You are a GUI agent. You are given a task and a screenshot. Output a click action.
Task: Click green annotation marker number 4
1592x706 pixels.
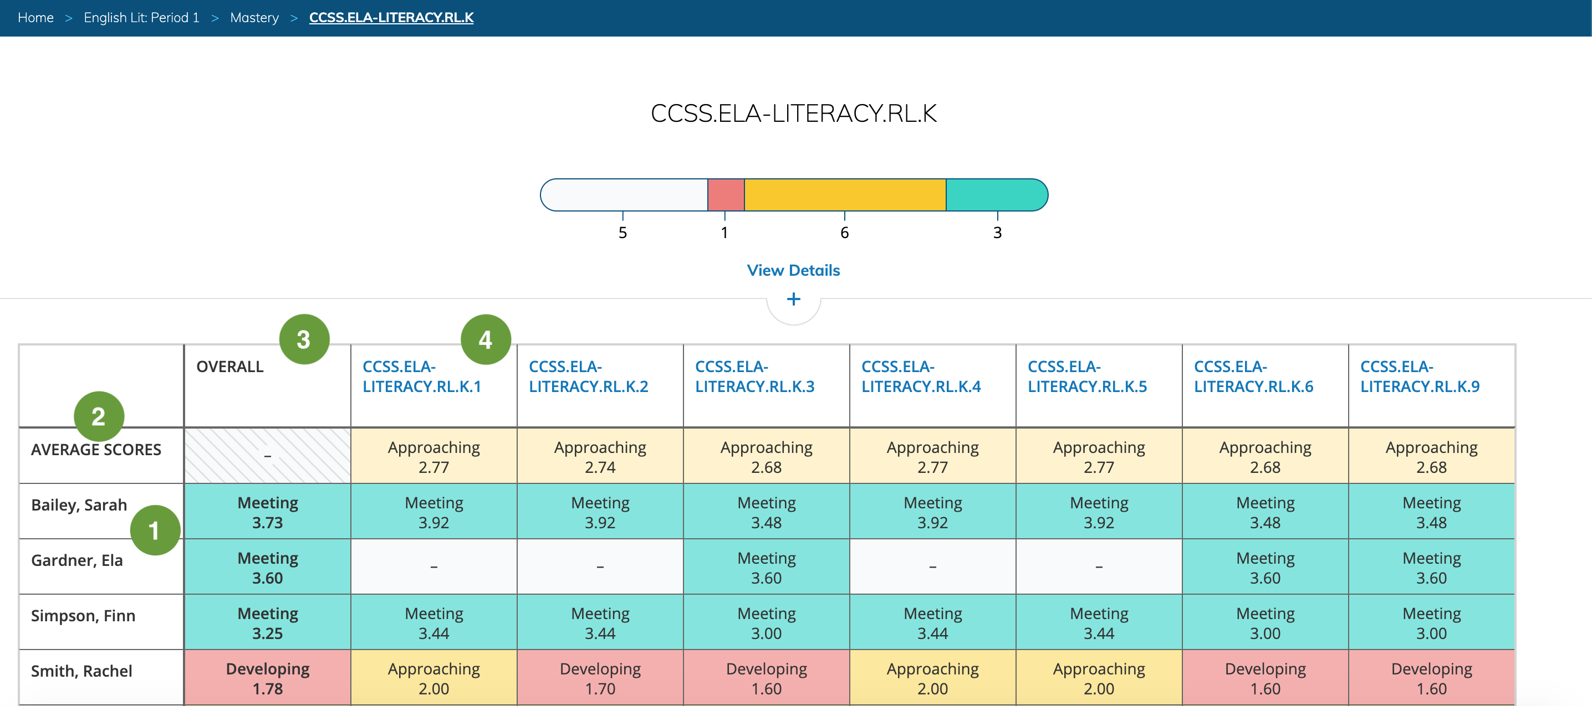pyautogui.click(x=486, y=339)
